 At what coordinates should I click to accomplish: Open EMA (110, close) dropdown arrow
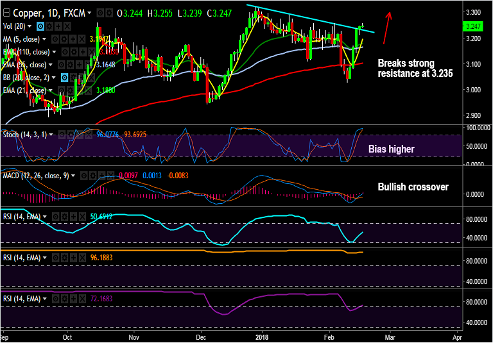pyautogui.click(x=54, y=52)
